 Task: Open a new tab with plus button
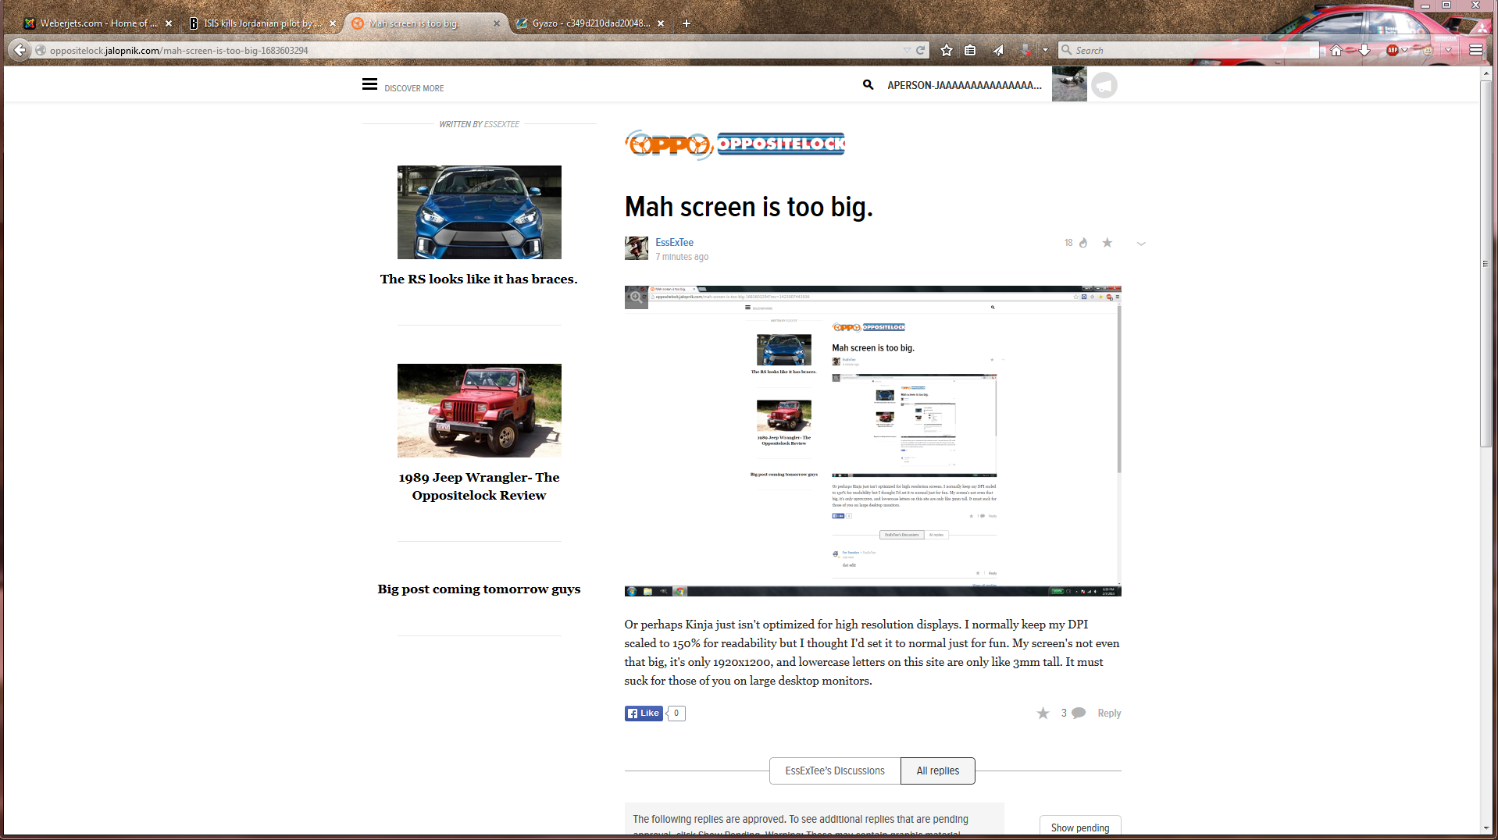coord(686,23)
